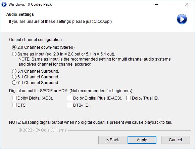Cancel the codec pack setup
The height and width of the screenshot is (149, 195).
click(x=175, y=140)
